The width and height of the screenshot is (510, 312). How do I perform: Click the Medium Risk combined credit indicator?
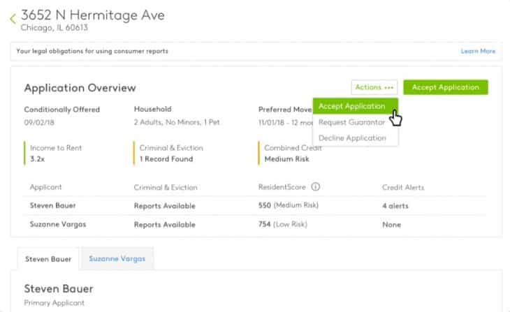point(286,158)
